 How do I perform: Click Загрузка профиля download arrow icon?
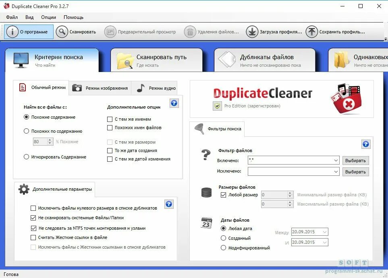(252, 32)
